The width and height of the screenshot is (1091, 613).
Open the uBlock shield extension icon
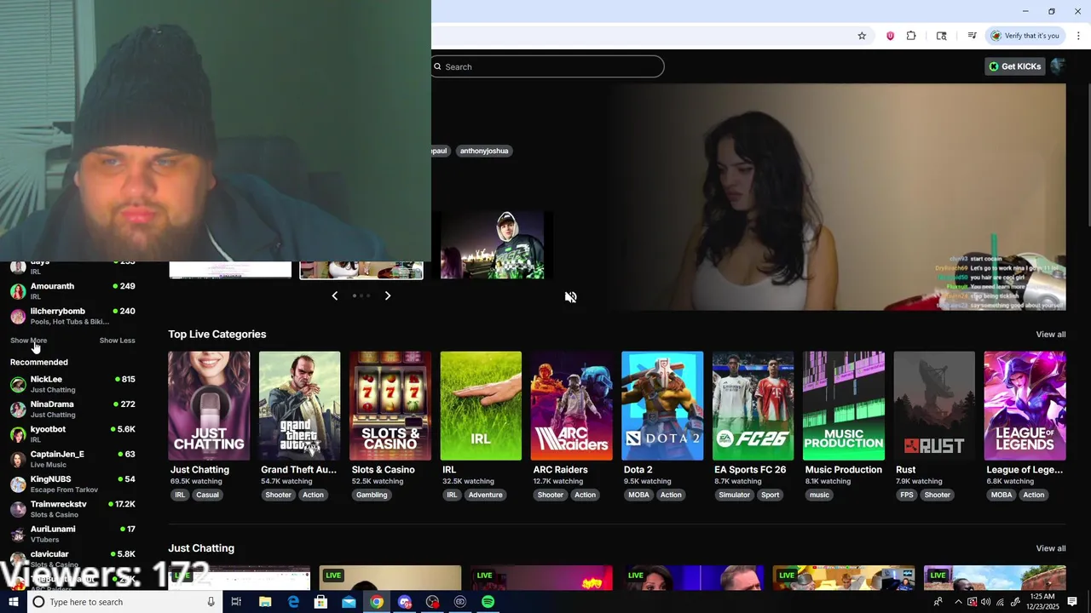(890, 36)
